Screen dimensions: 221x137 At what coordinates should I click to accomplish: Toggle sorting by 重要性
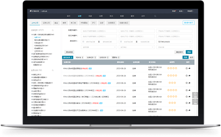[x=116, y=57]
